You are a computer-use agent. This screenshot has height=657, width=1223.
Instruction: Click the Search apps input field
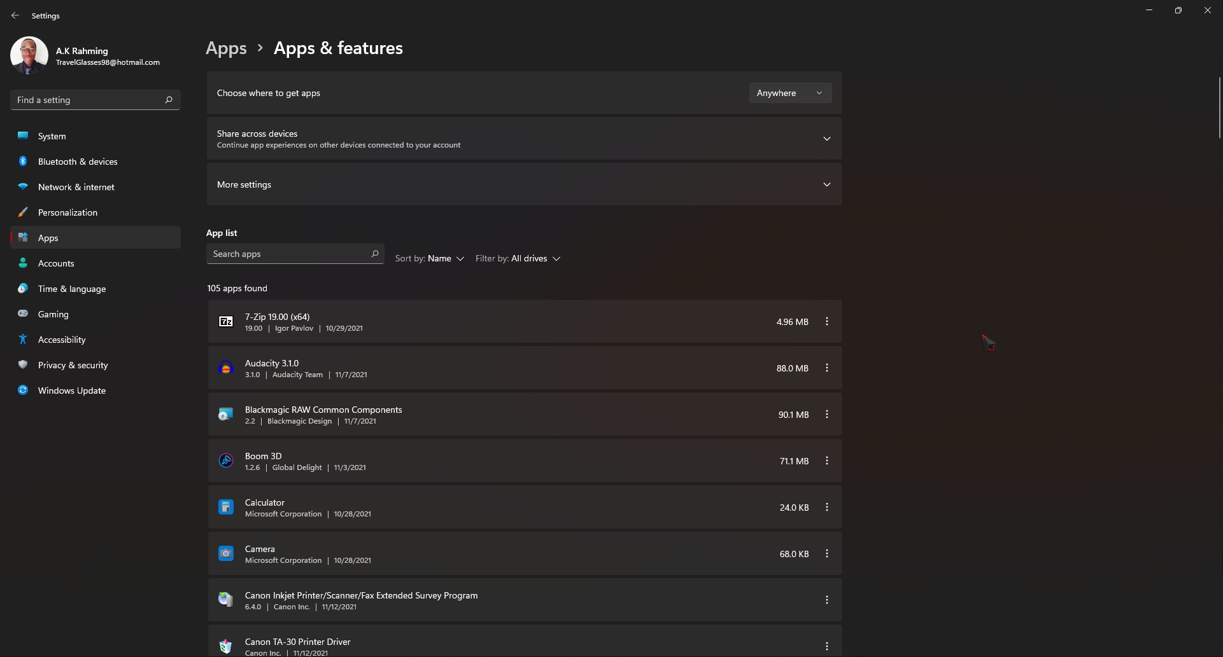290,254
